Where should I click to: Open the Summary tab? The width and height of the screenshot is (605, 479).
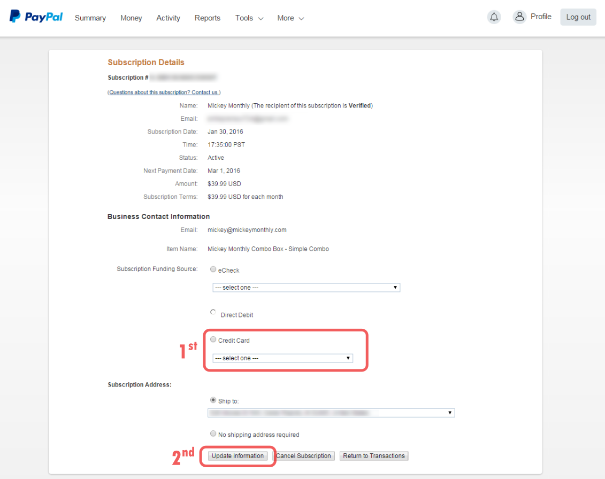(x=90, y=18)
